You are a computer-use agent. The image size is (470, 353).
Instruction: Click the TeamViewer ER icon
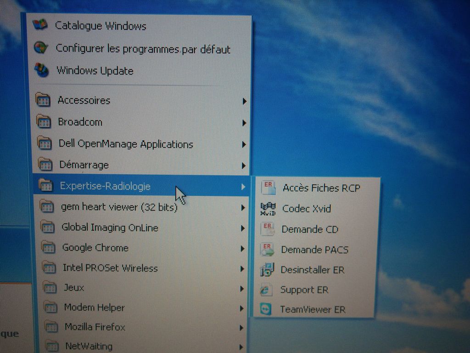266,309
